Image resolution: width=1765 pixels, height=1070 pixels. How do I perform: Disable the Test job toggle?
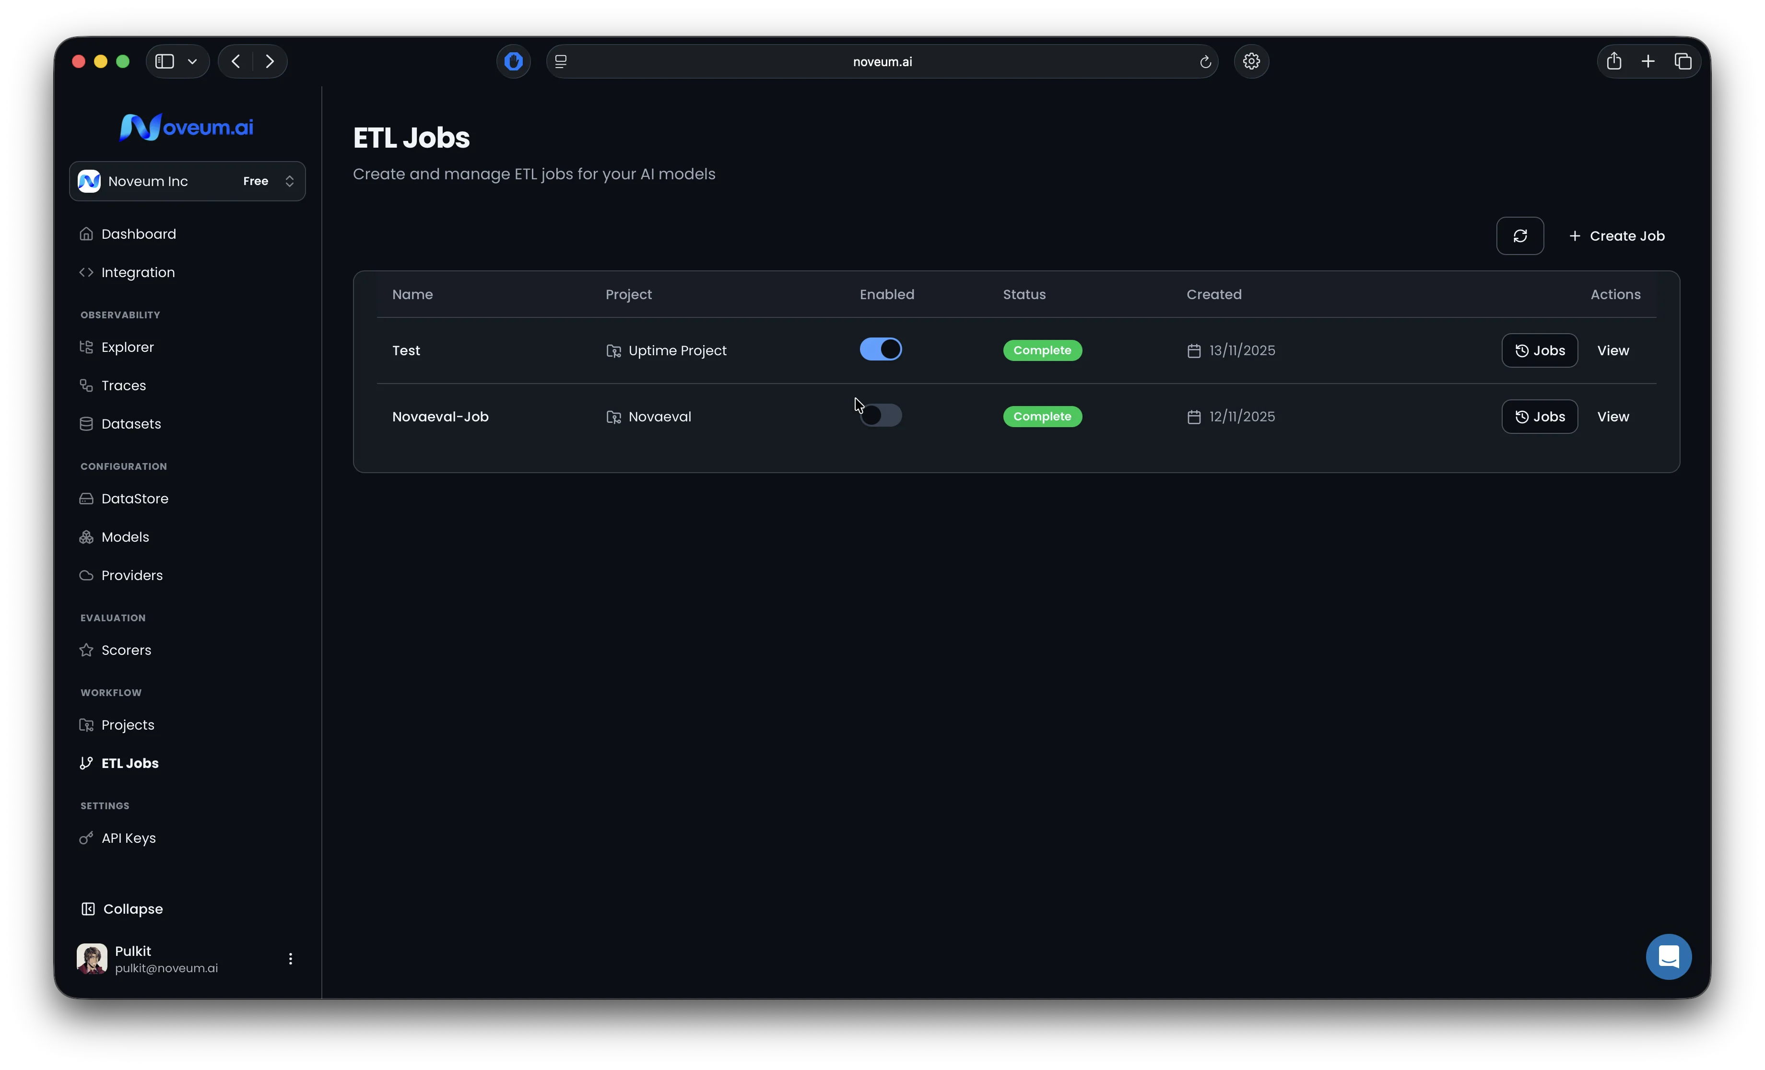pyautogui.click(x=881, y=349)
